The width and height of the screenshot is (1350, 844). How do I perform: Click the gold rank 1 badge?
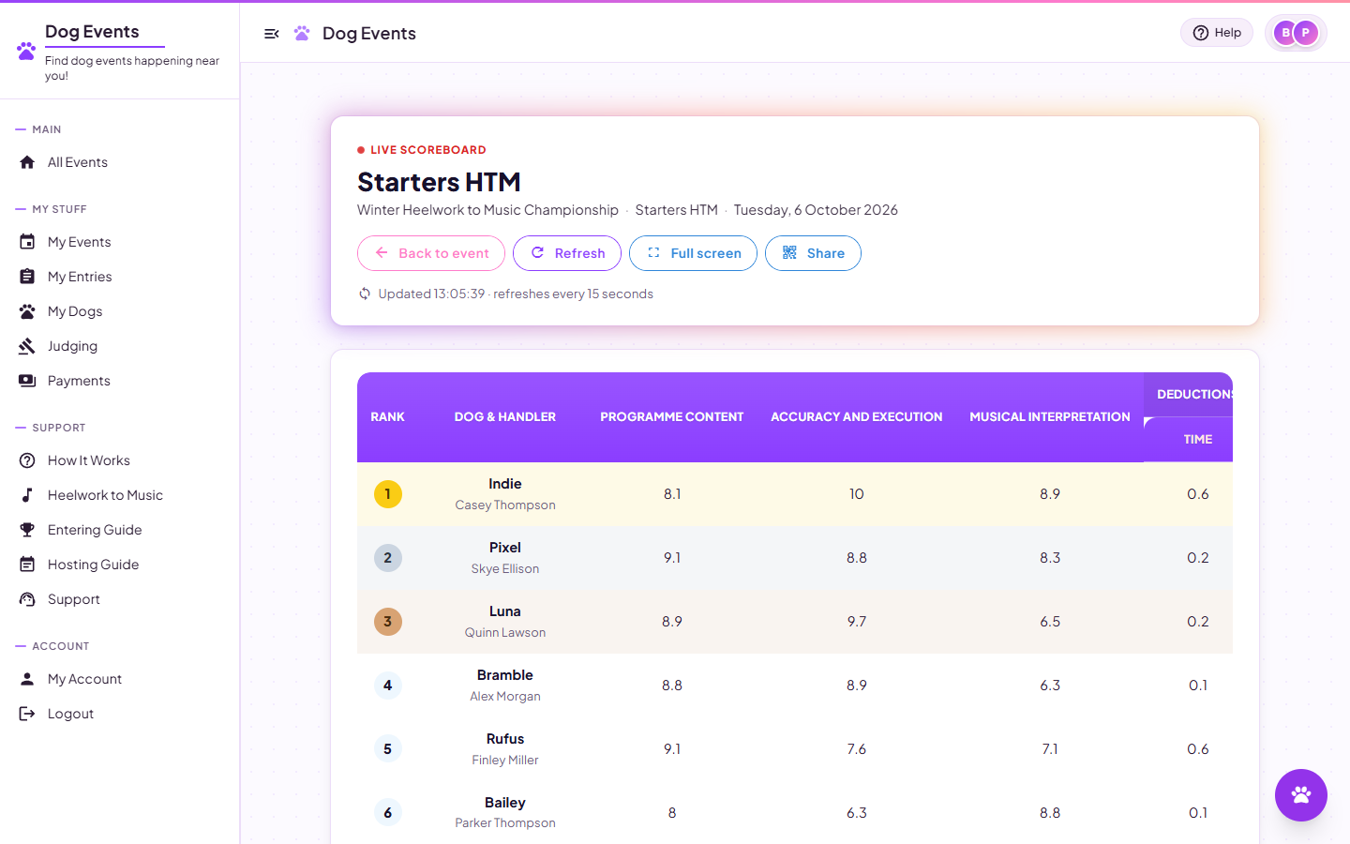[x=388, y=494]
